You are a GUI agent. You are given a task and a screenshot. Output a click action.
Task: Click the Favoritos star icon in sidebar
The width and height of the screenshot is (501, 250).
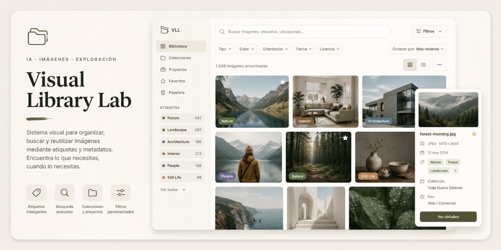(163, 81)
